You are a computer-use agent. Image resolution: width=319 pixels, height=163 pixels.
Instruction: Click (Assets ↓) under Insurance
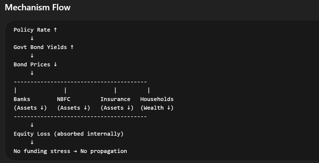tap(117, 108)
